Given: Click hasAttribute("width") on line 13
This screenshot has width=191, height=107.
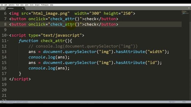Looking at the screenshot, I should [141, 52].
